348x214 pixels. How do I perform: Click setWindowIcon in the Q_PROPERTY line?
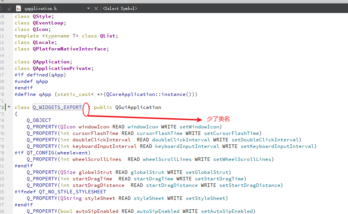tap(199, 127)
